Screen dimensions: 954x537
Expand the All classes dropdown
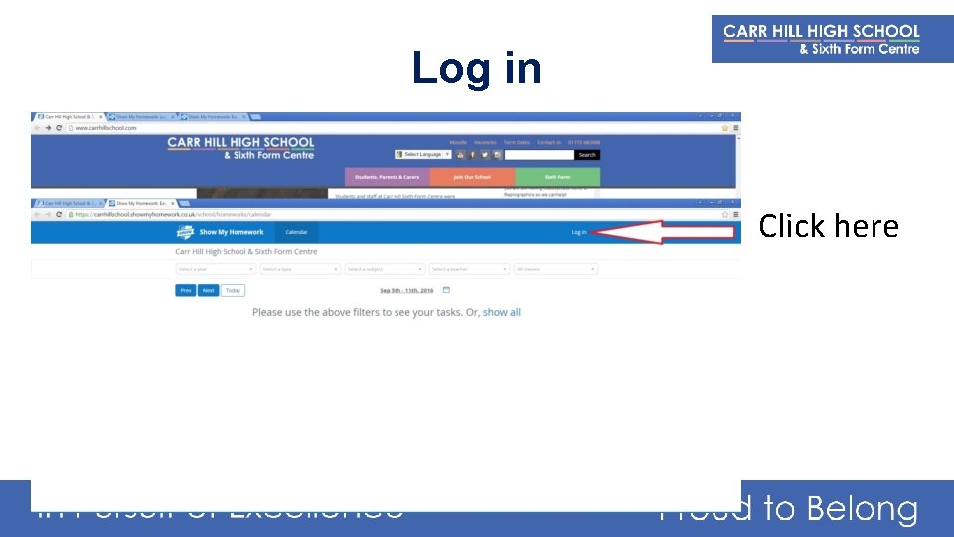point(556,269)
